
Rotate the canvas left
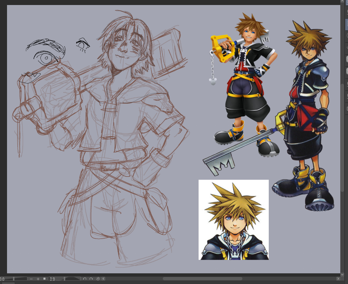tap(85, 279)
